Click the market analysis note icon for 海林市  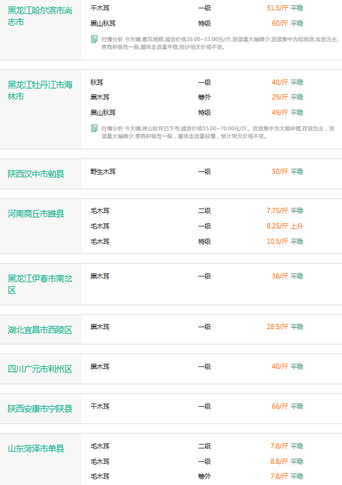point(94,128)
